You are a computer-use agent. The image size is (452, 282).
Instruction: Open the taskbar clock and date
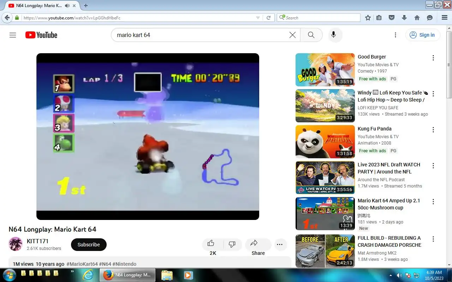coord(434,275)
